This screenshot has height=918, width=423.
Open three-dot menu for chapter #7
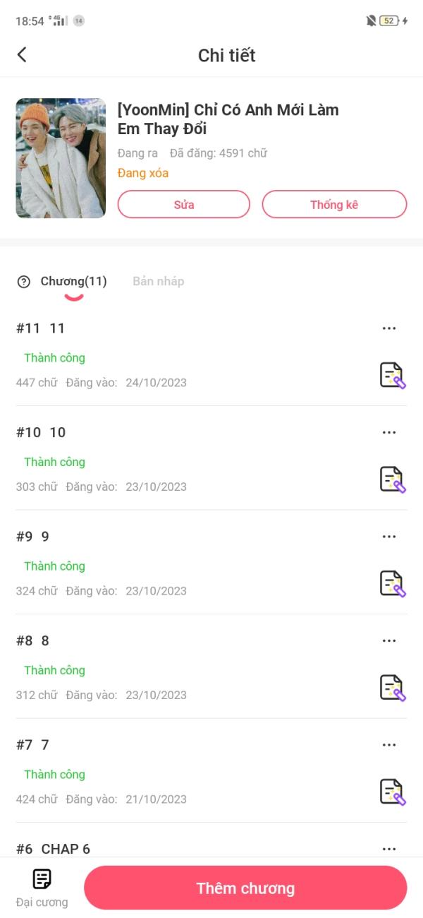pos(388,744)
